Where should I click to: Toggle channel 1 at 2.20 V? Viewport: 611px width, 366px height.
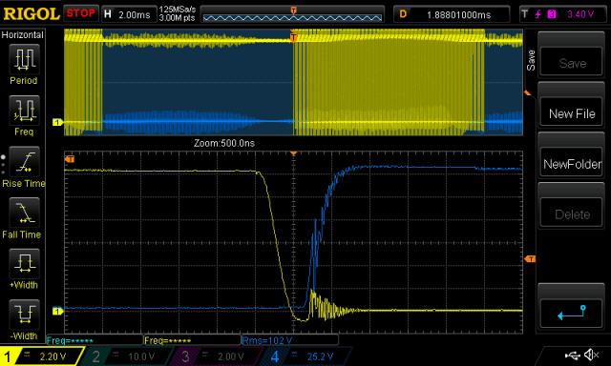42,356
